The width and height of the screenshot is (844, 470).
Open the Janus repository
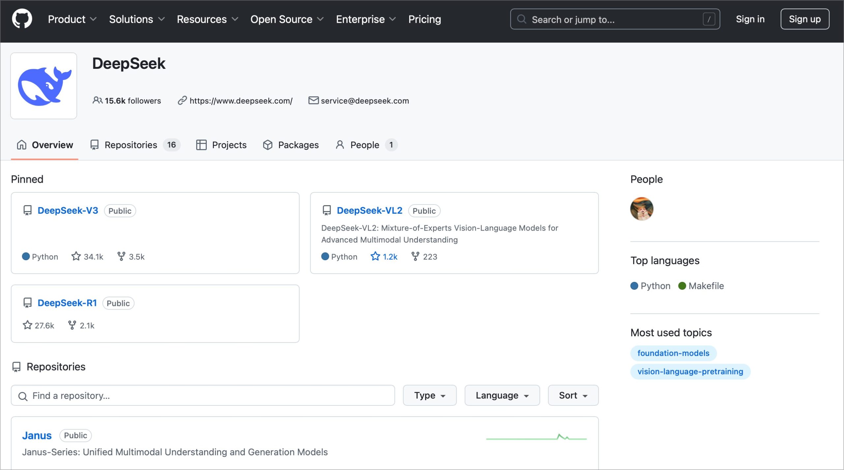(37, 435)
